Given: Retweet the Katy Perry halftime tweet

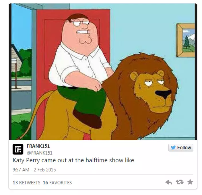Looking at the screenshot, I should point(180,182).
